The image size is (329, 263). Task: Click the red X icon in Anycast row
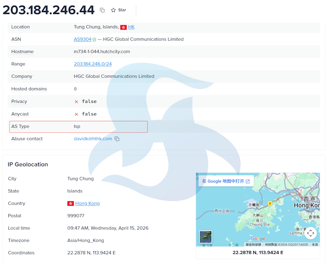pyautogui.click(x=76, y=114)
